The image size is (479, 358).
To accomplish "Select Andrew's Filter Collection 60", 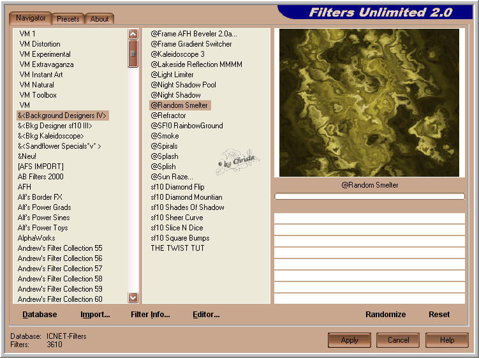I will 60,299.
